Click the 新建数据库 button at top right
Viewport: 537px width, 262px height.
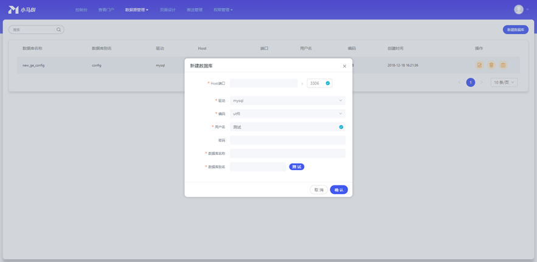pos(515,30)
